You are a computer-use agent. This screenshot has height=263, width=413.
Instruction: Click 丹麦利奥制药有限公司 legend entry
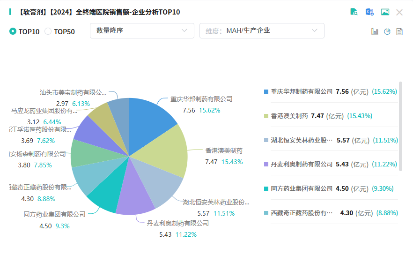(302, 165)
